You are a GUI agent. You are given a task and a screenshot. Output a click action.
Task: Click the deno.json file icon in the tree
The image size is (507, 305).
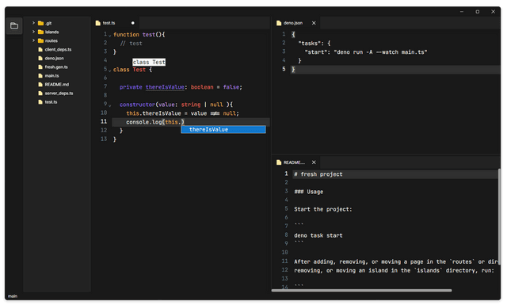coord(40,58)
